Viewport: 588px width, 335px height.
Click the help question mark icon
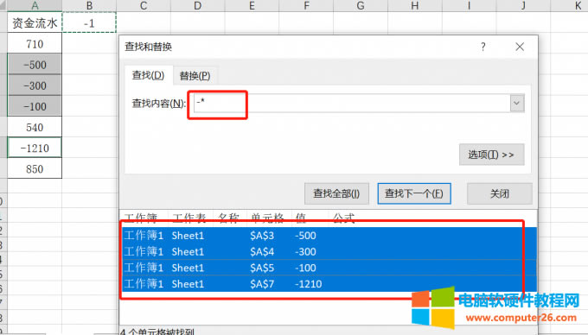pyautogui.click(x=483, y=47)
